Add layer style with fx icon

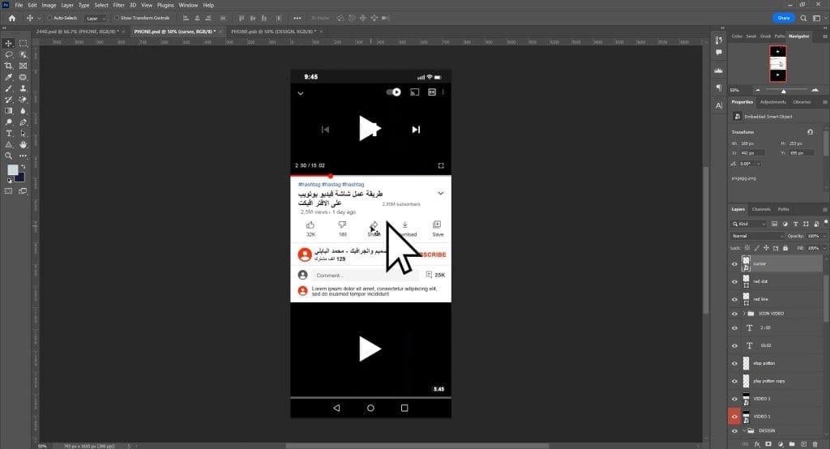click(x=757, y=444)
